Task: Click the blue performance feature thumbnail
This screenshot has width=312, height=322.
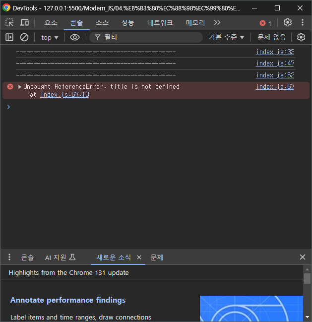Action: click(251, 309)
